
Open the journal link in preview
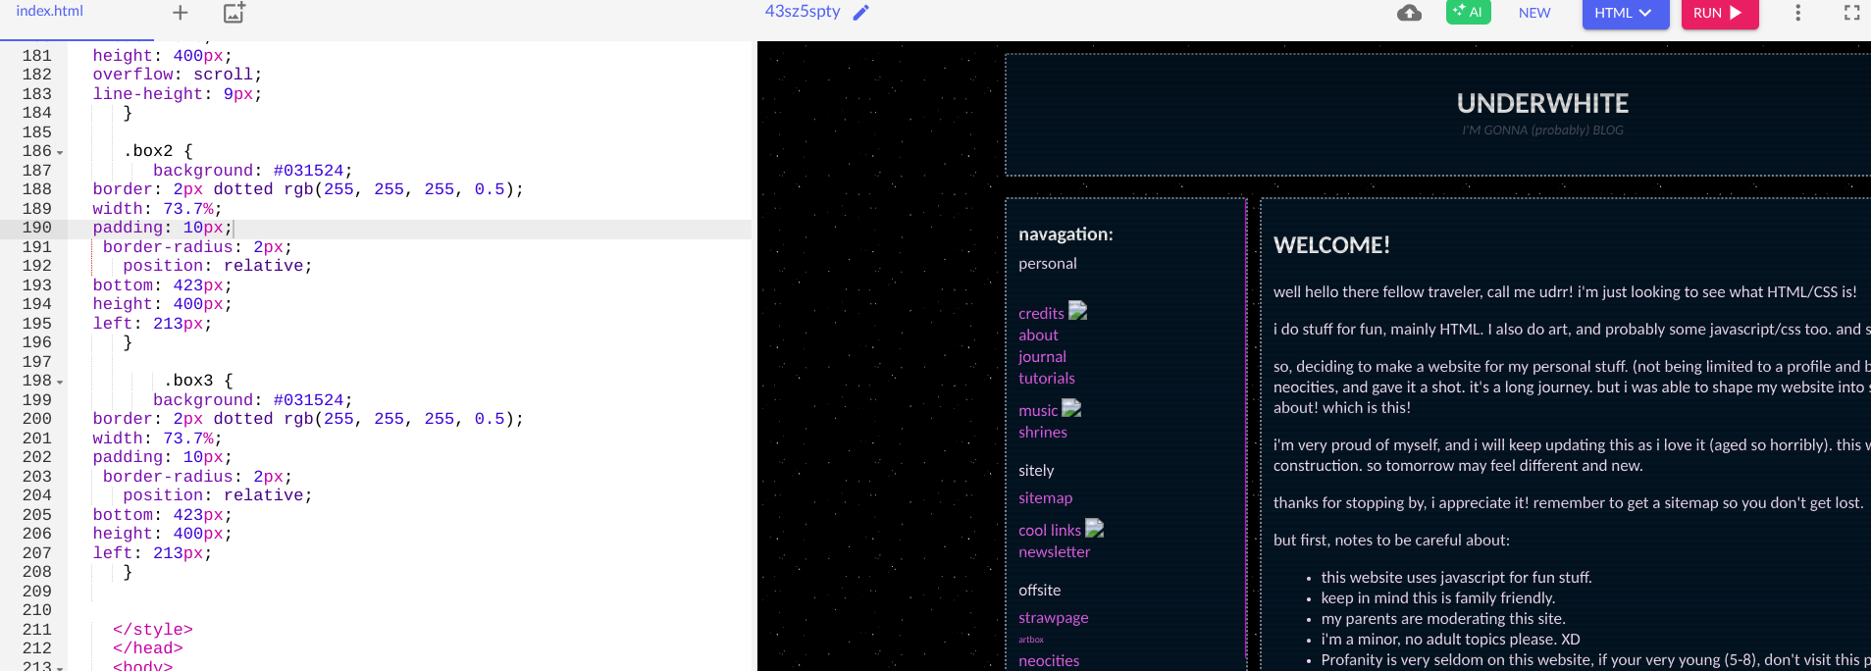[x=1042, y=357]
